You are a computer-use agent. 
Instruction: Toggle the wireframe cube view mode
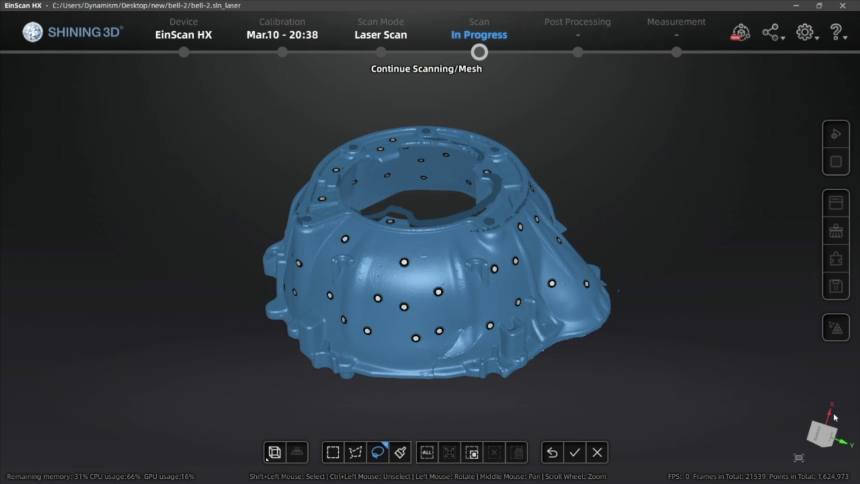pos(274,453)
